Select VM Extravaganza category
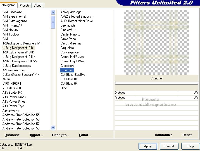Image resolution: width=200 pixels, height=151 pixels. click(x=15, y=21)
